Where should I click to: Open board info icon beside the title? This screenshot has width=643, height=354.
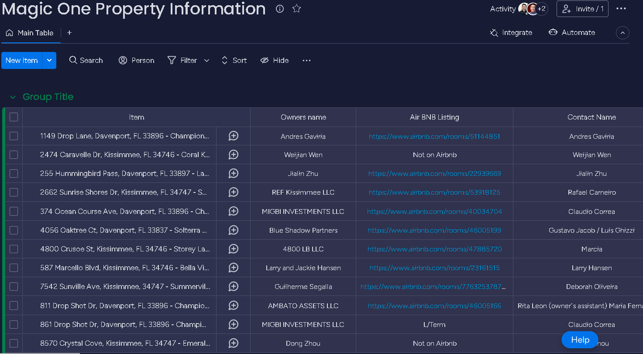coord(280,9)
